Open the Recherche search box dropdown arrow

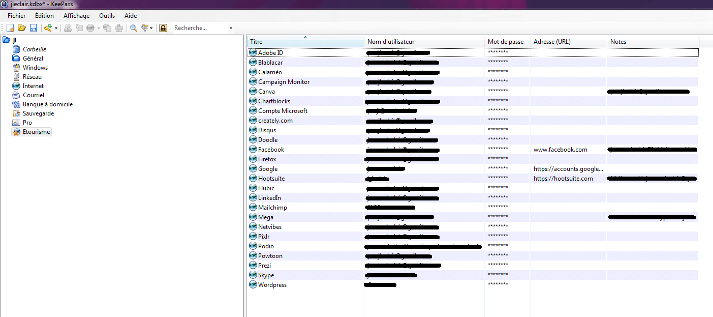click(231, 28)
